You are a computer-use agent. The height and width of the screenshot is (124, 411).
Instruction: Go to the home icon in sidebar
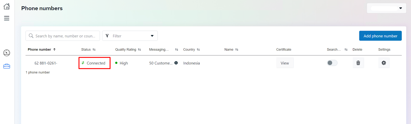pyautogui.click(x=7, y=6)
